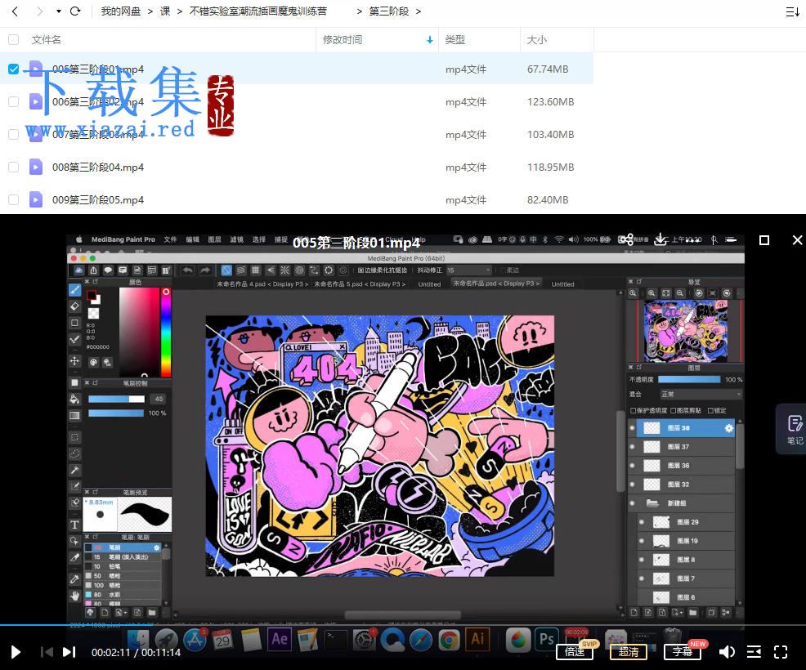
Task: Click the Undo arrow in MediBang toolbar
Action: point(188,270)
